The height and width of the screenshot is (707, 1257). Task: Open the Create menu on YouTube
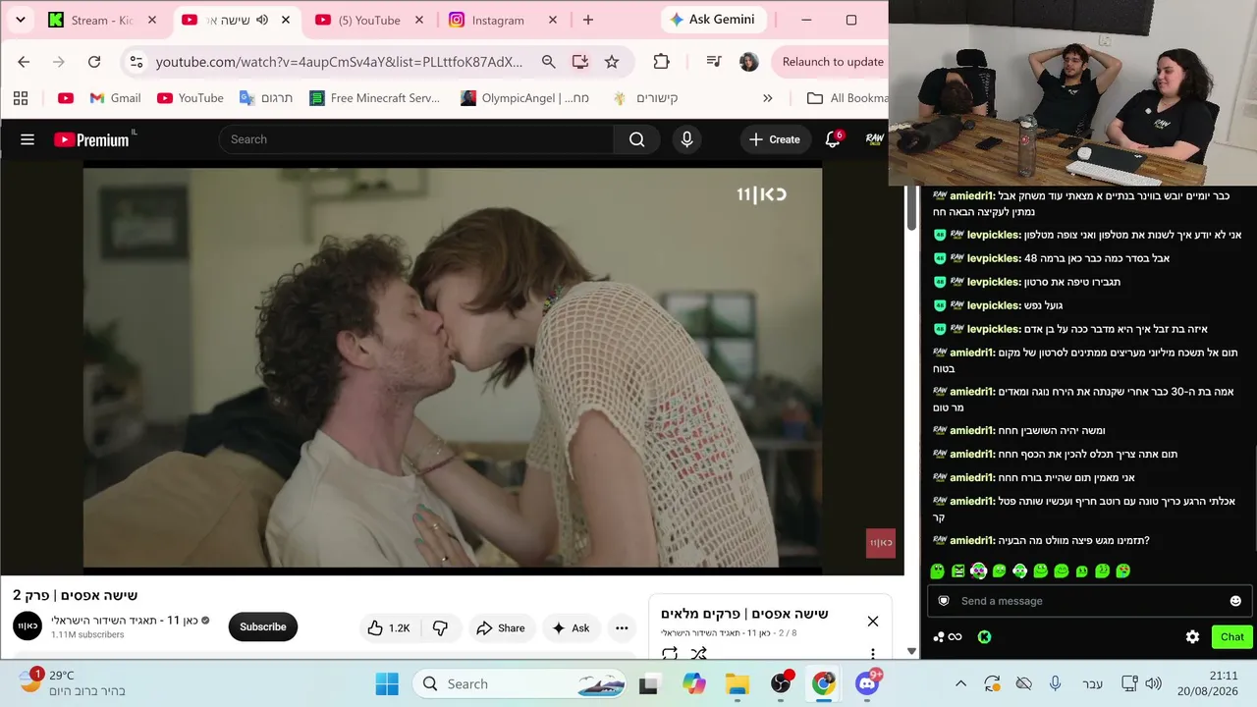click(775, 139)
